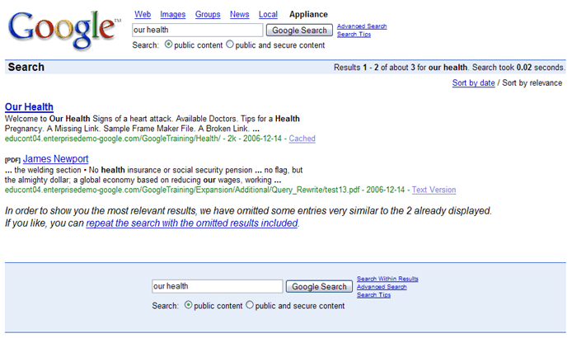Switch to the Local tab

click(x=268, y=14)
